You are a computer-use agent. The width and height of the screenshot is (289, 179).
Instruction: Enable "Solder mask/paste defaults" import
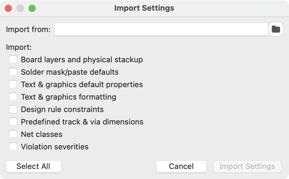13,72
